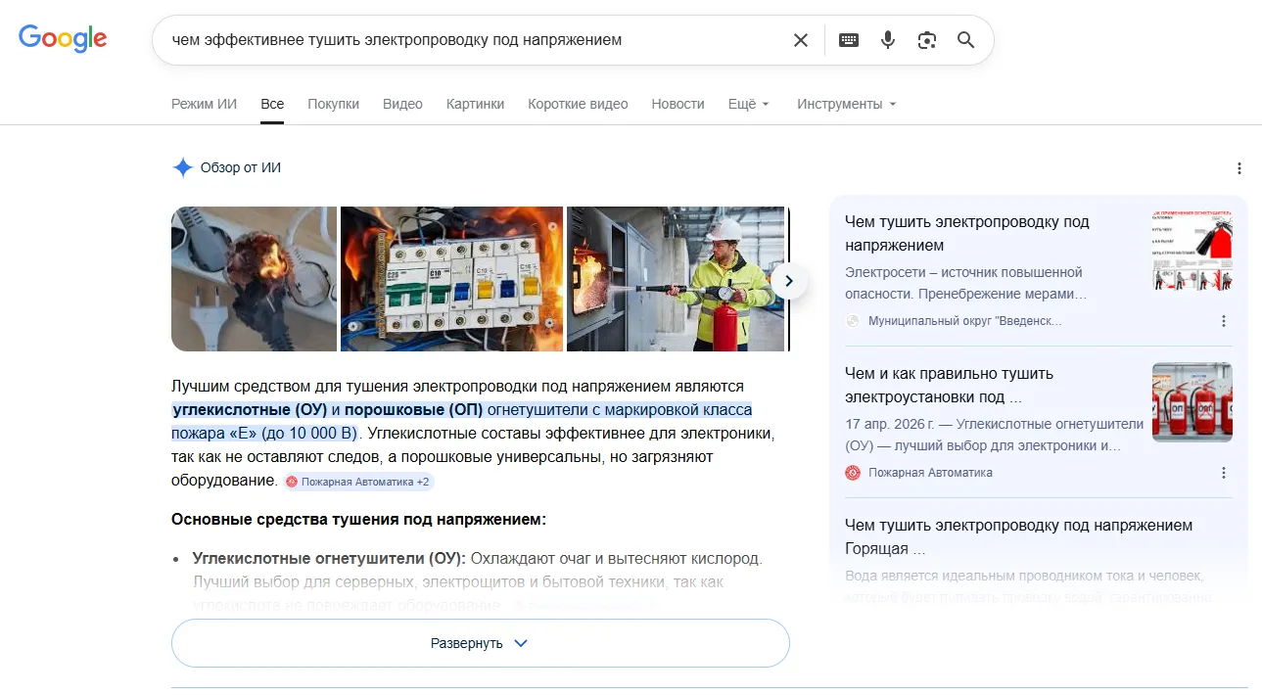Image resolution: width=1262 pixels, height=695 pixels.
Task: Open search by image camera icon
Action: pyautogui.click(x=927, y=40)
